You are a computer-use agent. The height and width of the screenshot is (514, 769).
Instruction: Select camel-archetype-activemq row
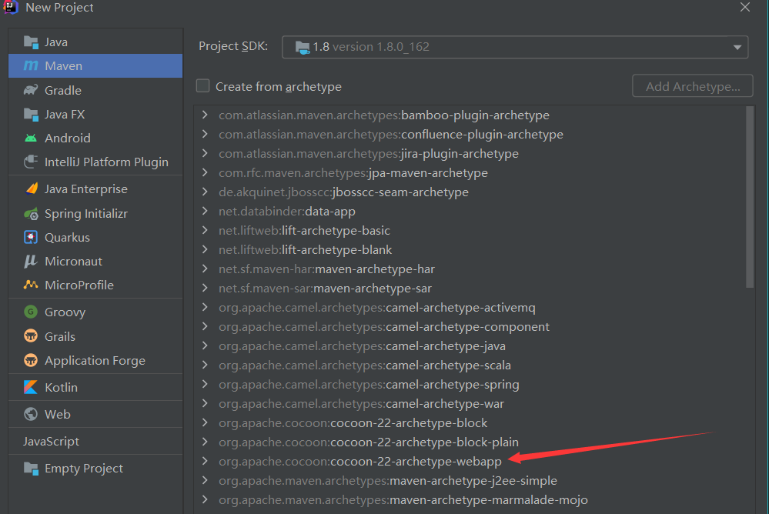(x=470, y=308)
